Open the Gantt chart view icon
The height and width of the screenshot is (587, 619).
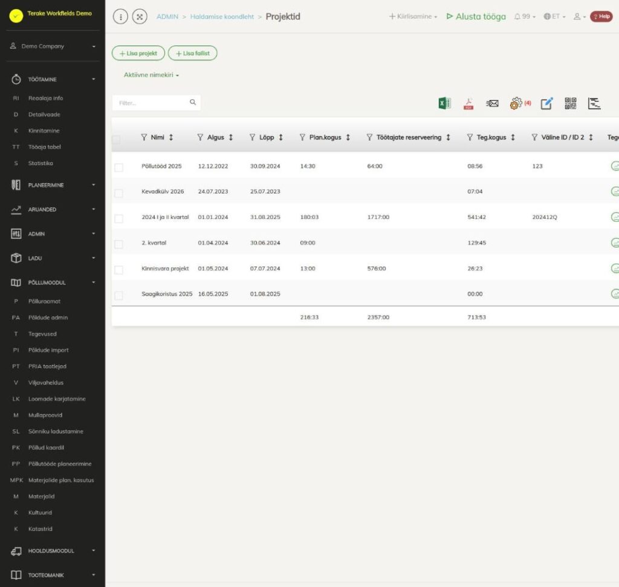tap(594, 103)
